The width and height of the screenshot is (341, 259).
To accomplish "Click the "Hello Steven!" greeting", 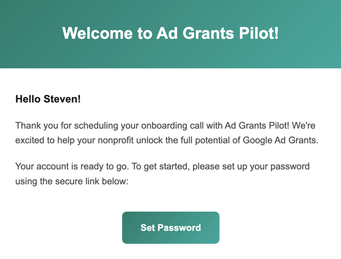I will click(x=48, y=99).
